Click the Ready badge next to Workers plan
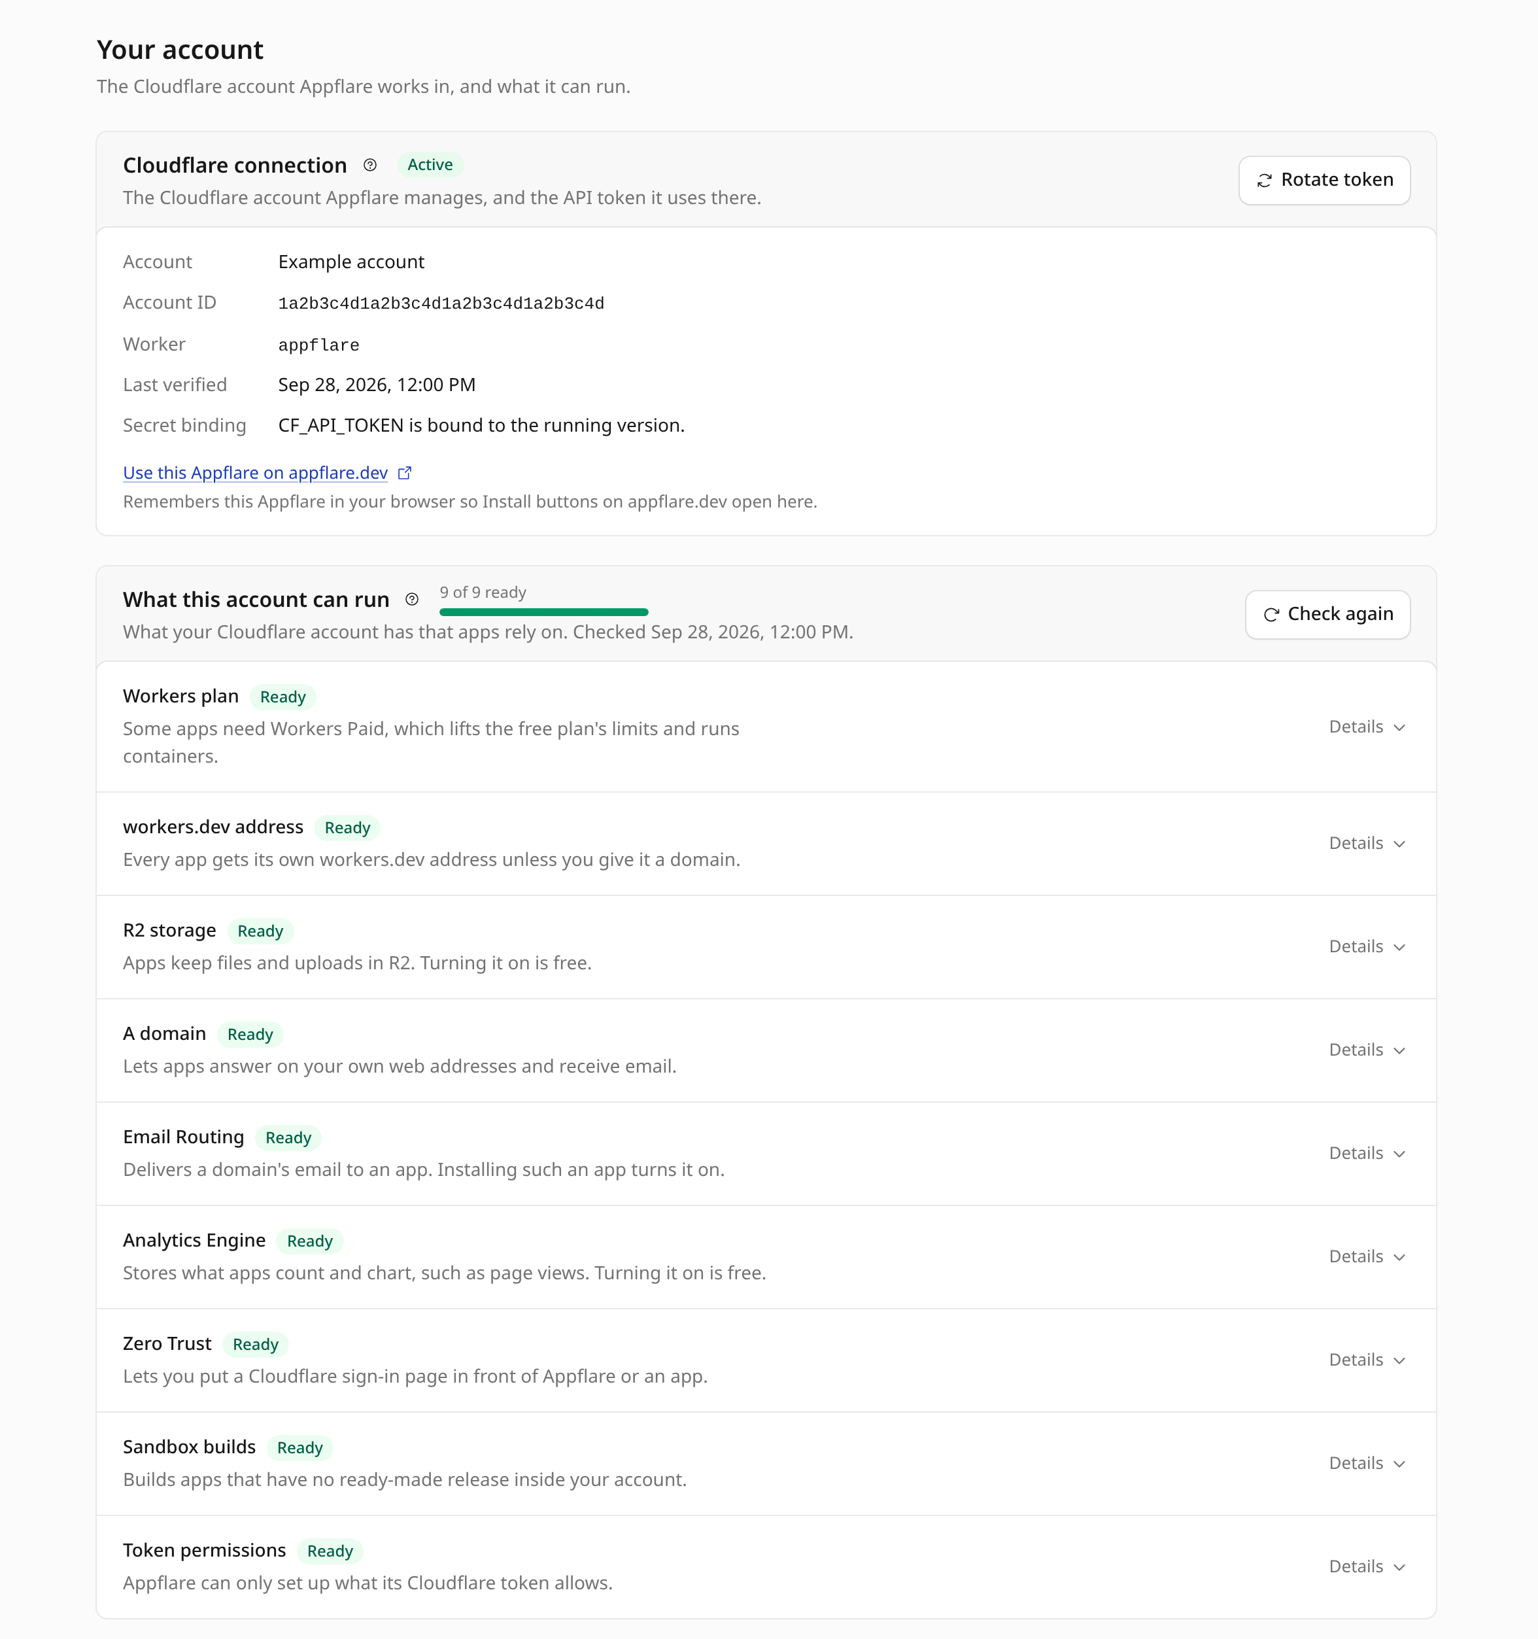 [x=282, y=697]
